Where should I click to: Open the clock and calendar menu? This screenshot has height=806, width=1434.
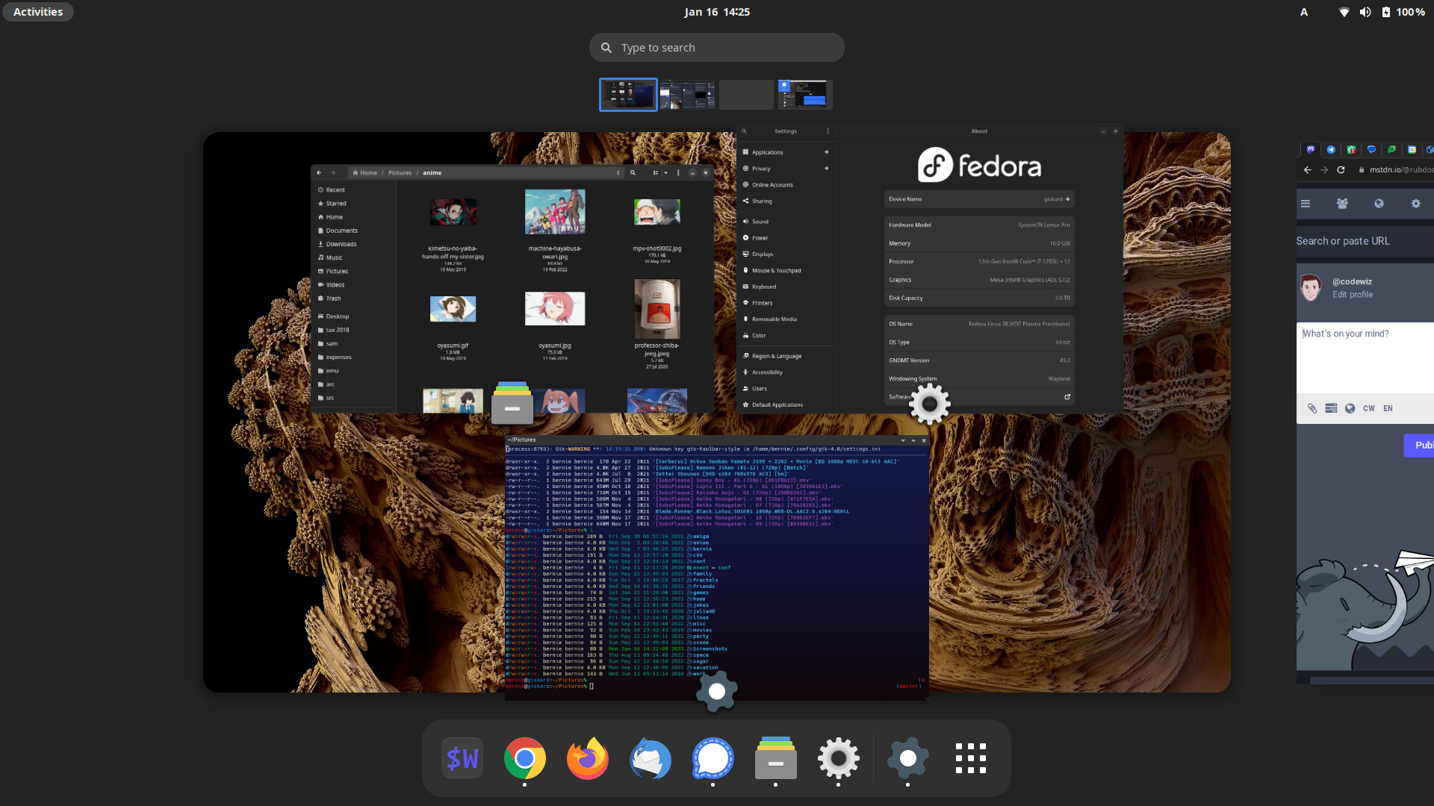pos(716,12)
